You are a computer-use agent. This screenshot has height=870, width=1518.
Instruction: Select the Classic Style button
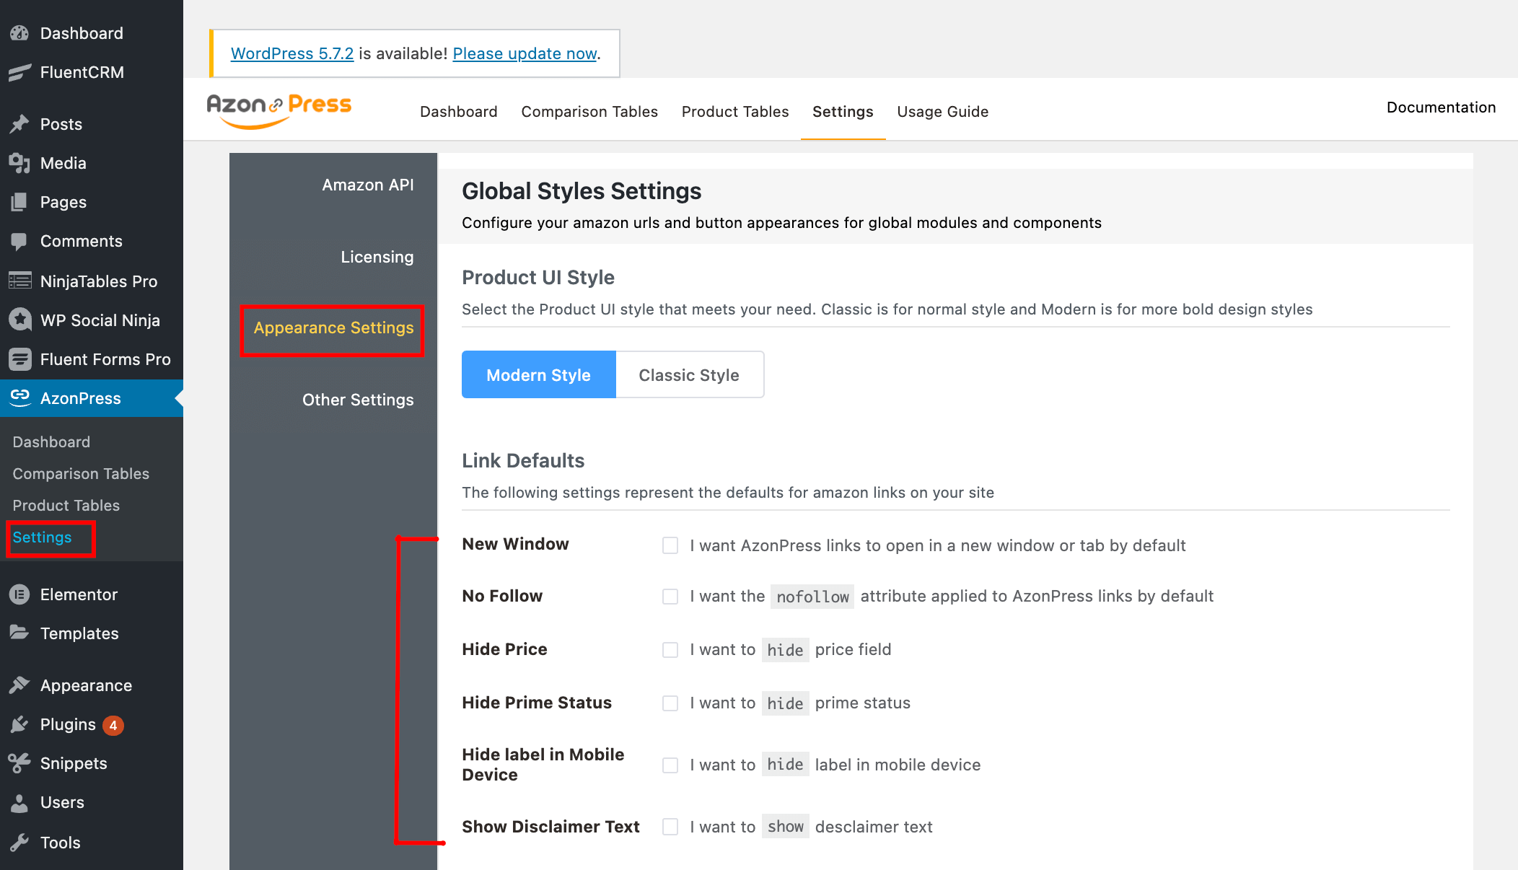tap(689, 374)
